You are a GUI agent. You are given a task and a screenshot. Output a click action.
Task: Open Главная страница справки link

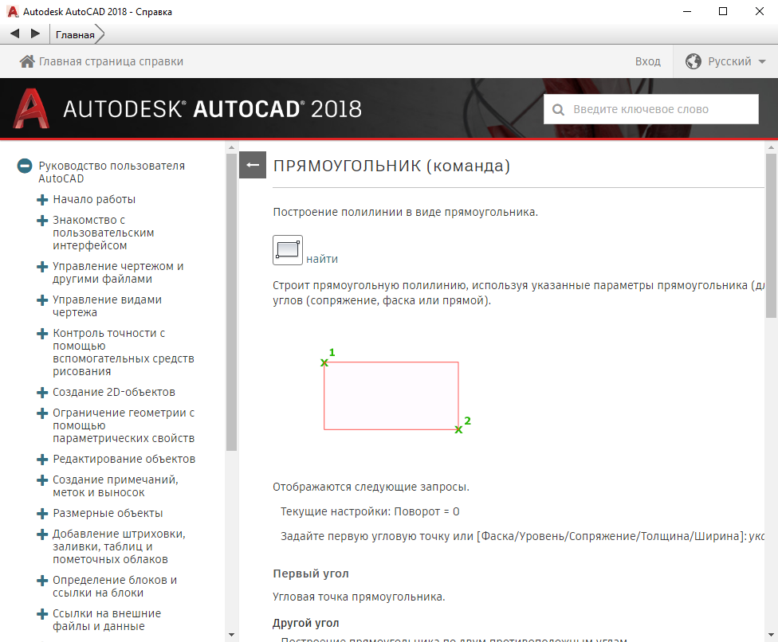(x=111, y=61)
